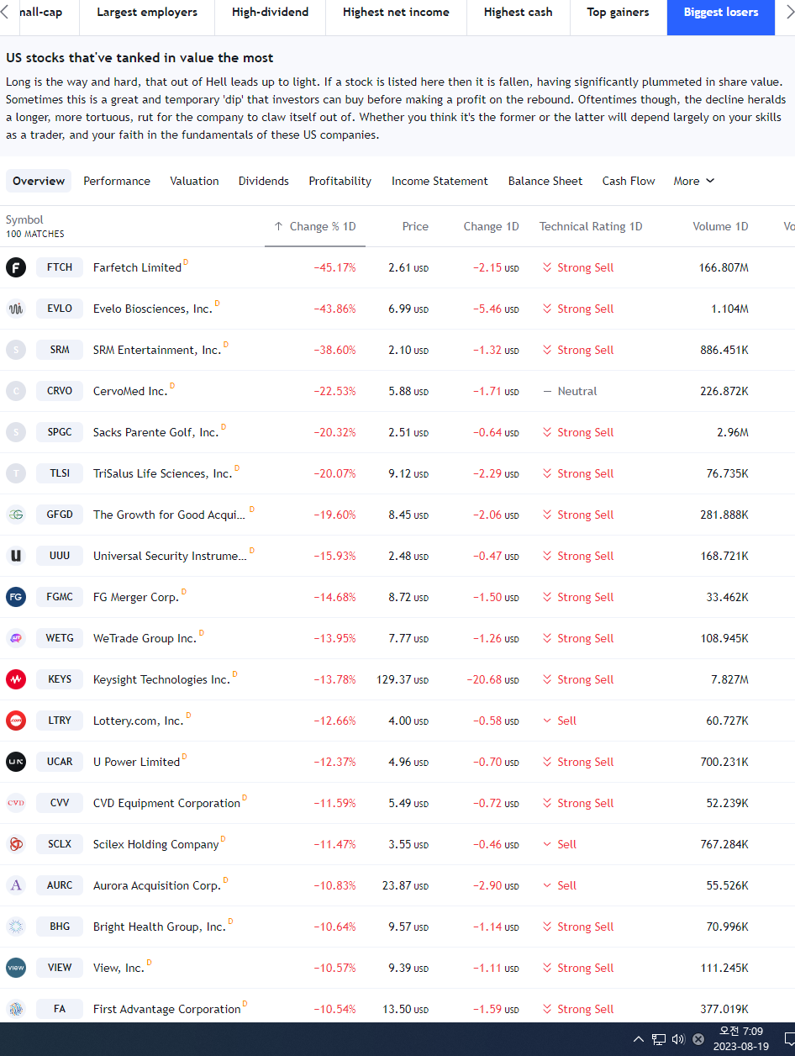Open the First Advantage Corporation link
This screenshot has width=795, height=1056.
(x=167, y=1009)
